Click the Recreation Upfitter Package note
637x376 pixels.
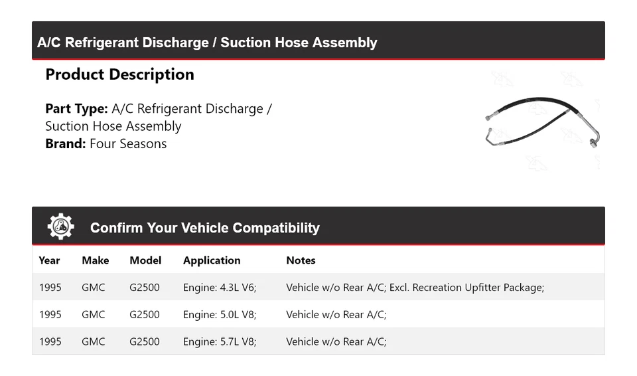point(466,288)
